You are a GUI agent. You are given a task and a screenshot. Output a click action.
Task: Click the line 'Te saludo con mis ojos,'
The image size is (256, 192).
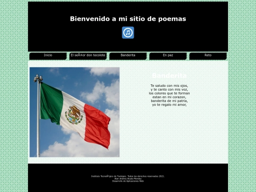(169, 85)
